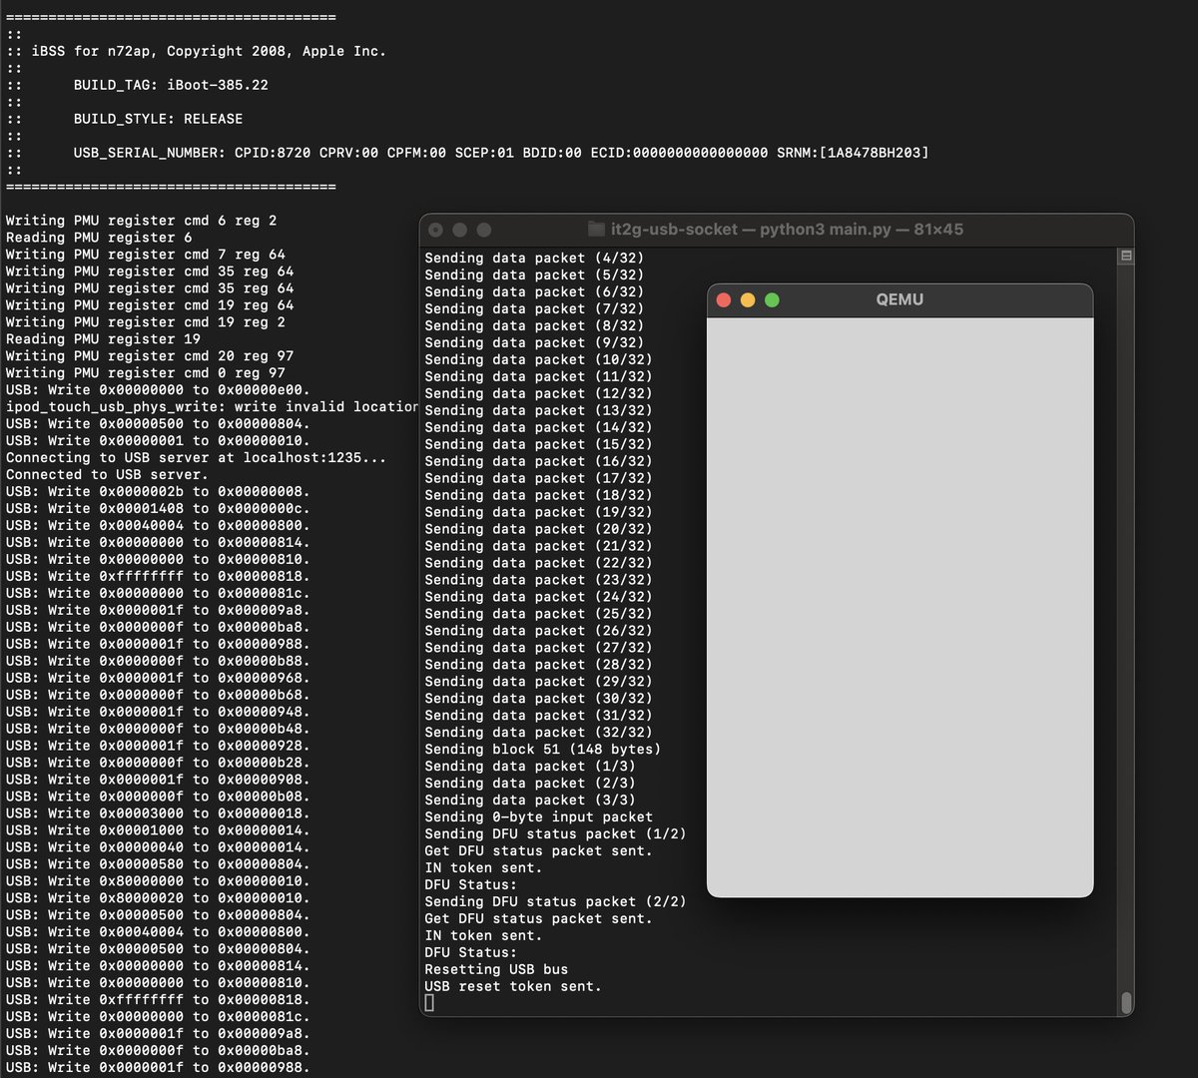Click 'Sending data packet (32/32)' line
1198x1078 pixels.
pyautogui.click(x=538, y=733)
